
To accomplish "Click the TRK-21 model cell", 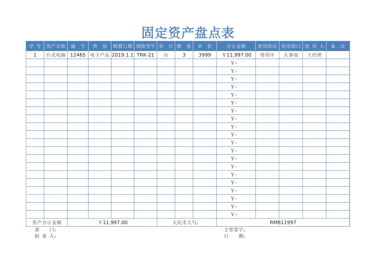I will point(145,55).
